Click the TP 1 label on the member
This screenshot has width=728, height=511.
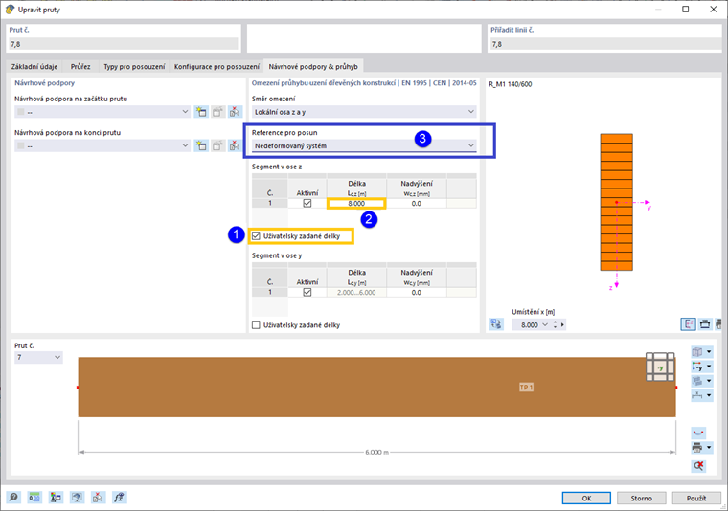[x=526, y=388]
